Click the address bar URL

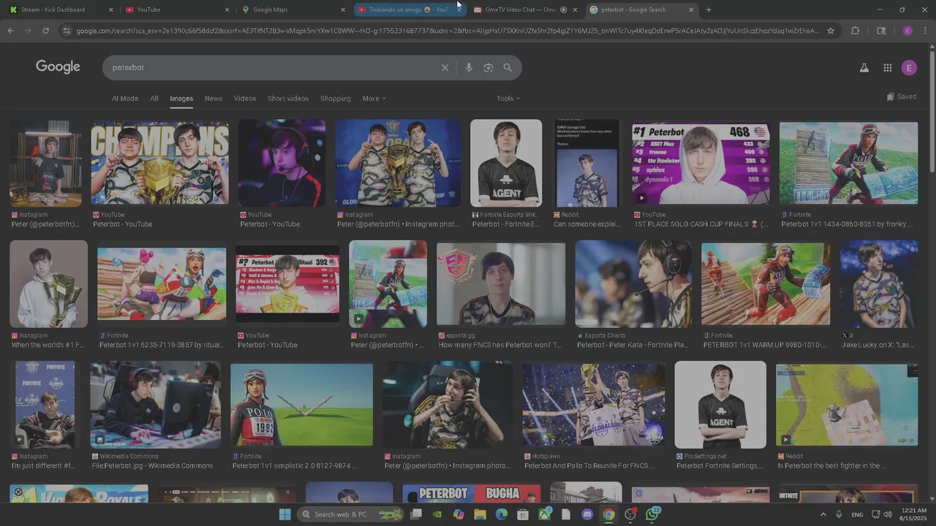448,31
